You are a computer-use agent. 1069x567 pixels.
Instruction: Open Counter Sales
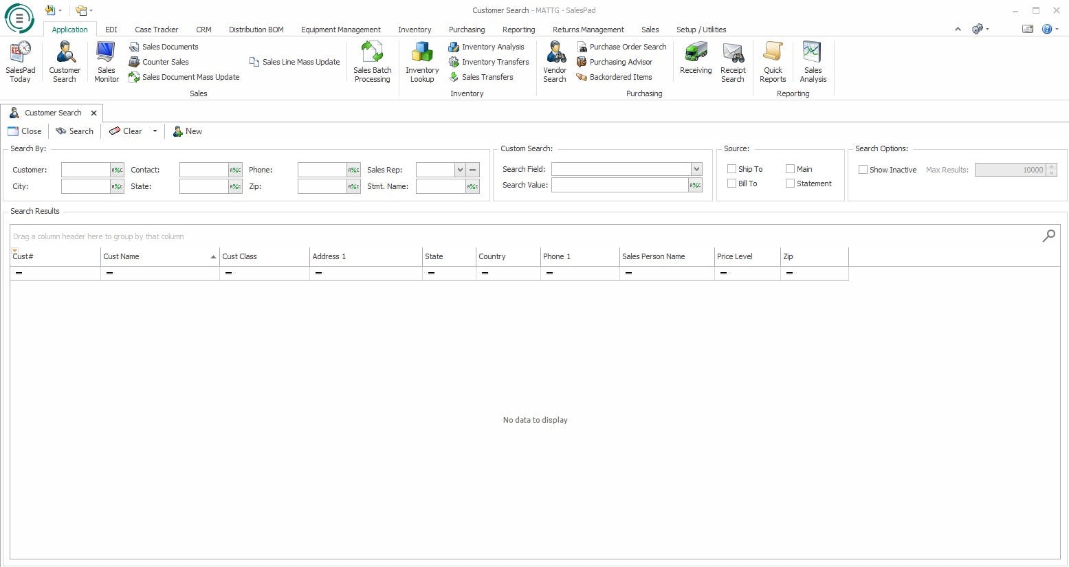[x=159, y=62]
